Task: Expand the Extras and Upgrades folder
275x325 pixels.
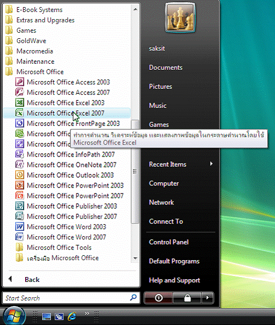Action: [x=40, y=20]
